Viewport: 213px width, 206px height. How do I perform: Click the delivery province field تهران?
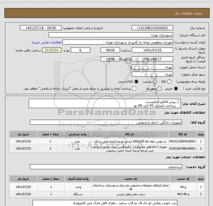tap(152, 67)
